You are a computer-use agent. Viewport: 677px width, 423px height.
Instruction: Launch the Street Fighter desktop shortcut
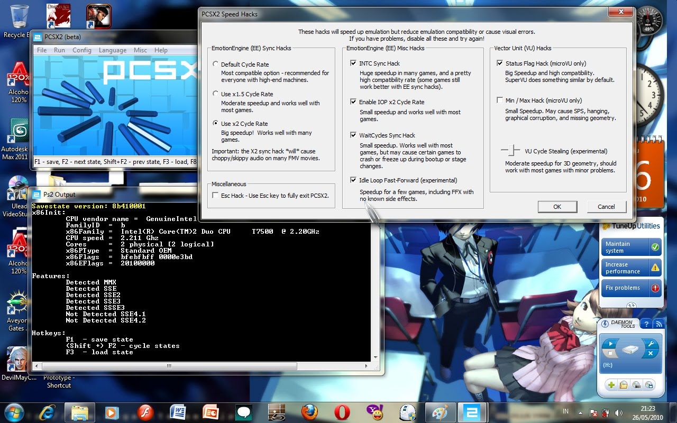click(98, 16)
